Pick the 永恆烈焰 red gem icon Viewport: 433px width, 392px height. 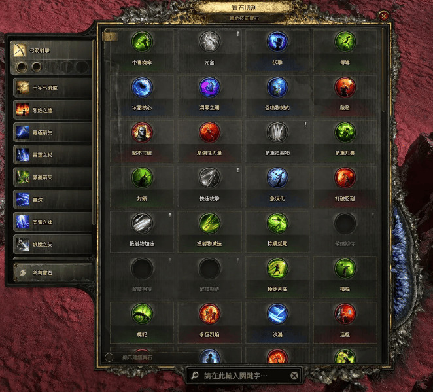[209, 314]
